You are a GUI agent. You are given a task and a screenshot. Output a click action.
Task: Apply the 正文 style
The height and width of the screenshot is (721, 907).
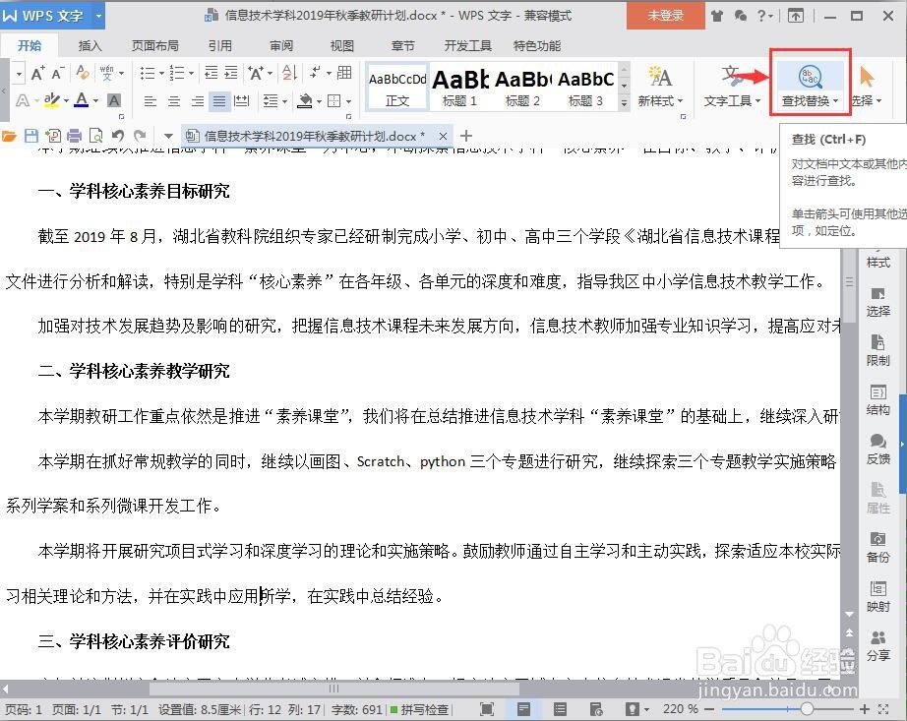point(397,88)
